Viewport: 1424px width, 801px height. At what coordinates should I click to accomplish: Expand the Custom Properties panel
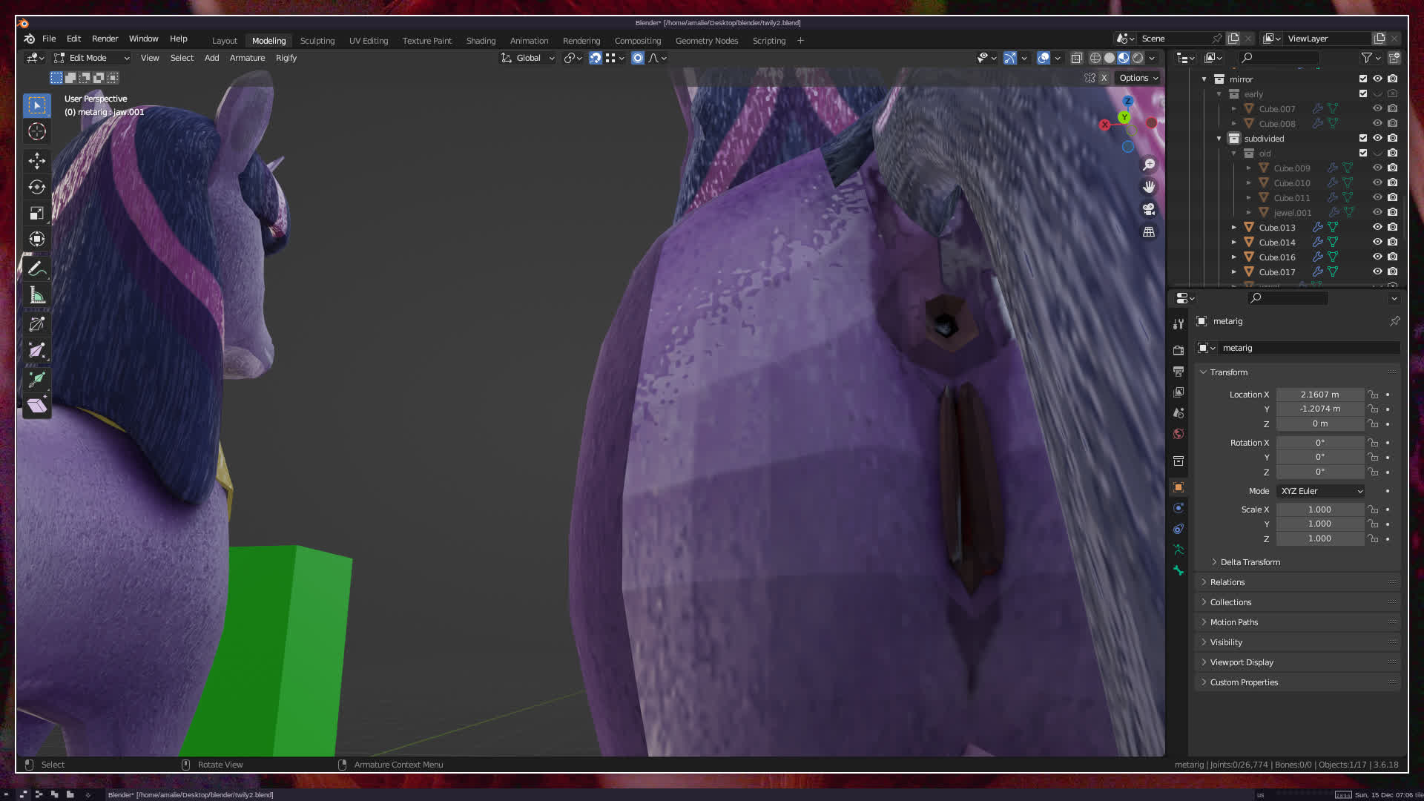pyautogui.click(x=1244, y=682)
